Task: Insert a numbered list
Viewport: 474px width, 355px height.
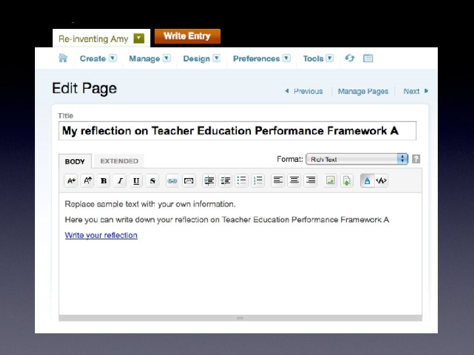Action: click(258, 181)
